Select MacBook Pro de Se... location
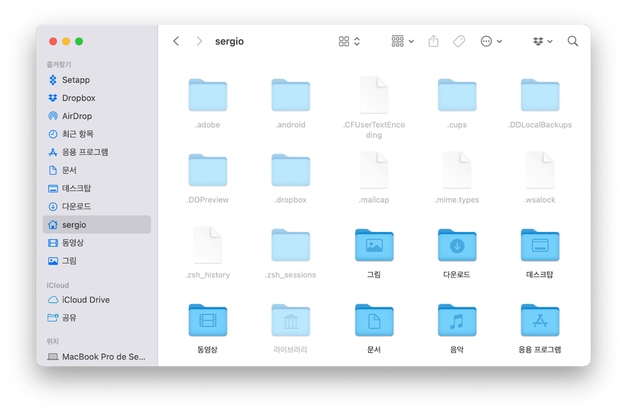 pyautogui.click(x=103, y=356)
